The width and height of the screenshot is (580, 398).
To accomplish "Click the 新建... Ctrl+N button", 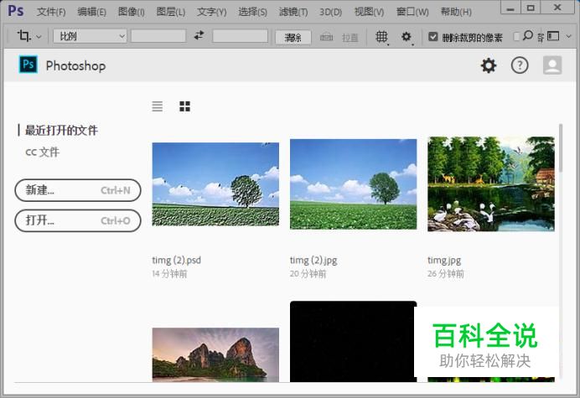I will pos(78,190).
